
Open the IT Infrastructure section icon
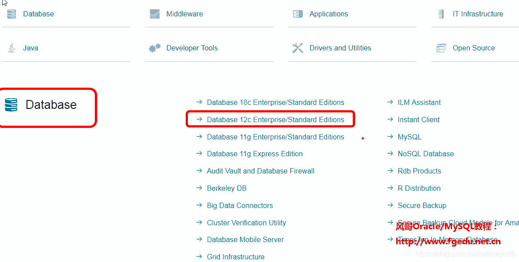click(441, 14)
